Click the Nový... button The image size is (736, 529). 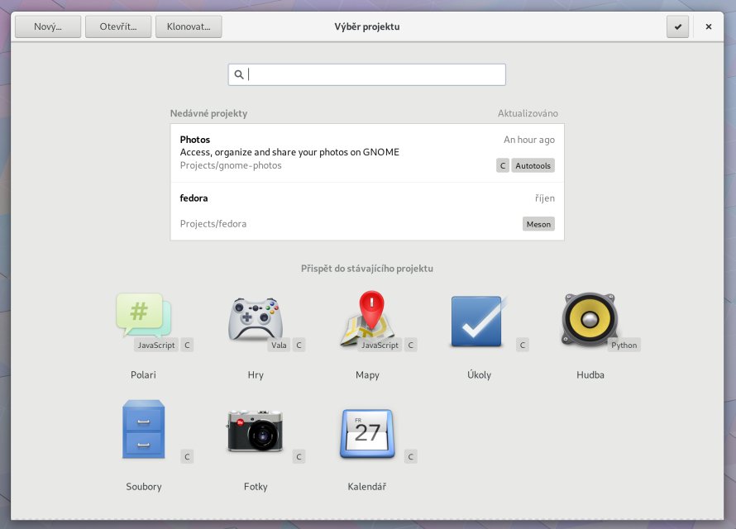click(x=48, y=26)
